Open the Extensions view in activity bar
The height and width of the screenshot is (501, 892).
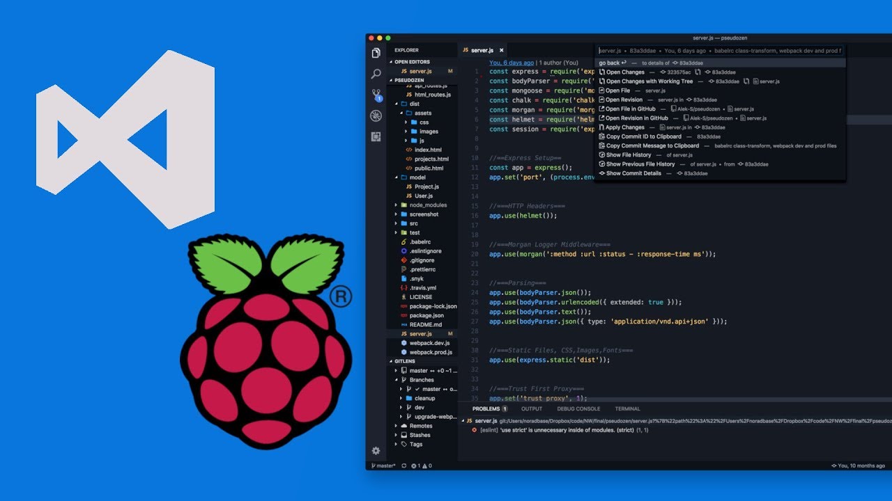pos(376,136)
